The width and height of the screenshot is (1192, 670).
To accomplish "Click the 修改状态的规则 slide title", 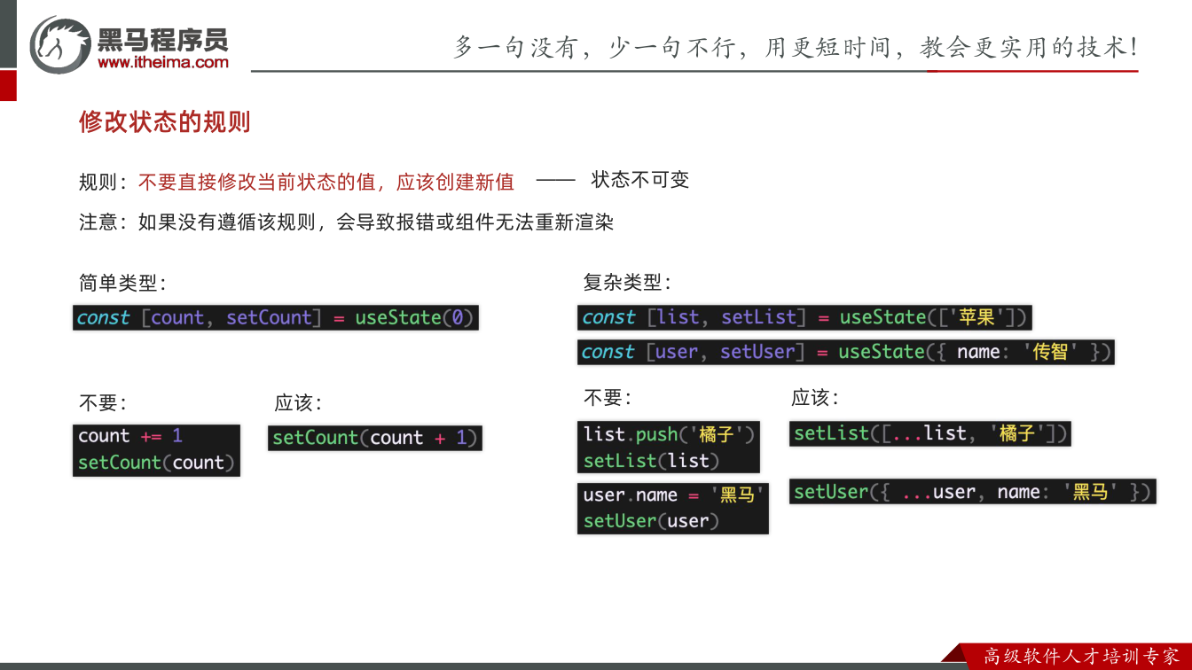I will pos(165,121).
